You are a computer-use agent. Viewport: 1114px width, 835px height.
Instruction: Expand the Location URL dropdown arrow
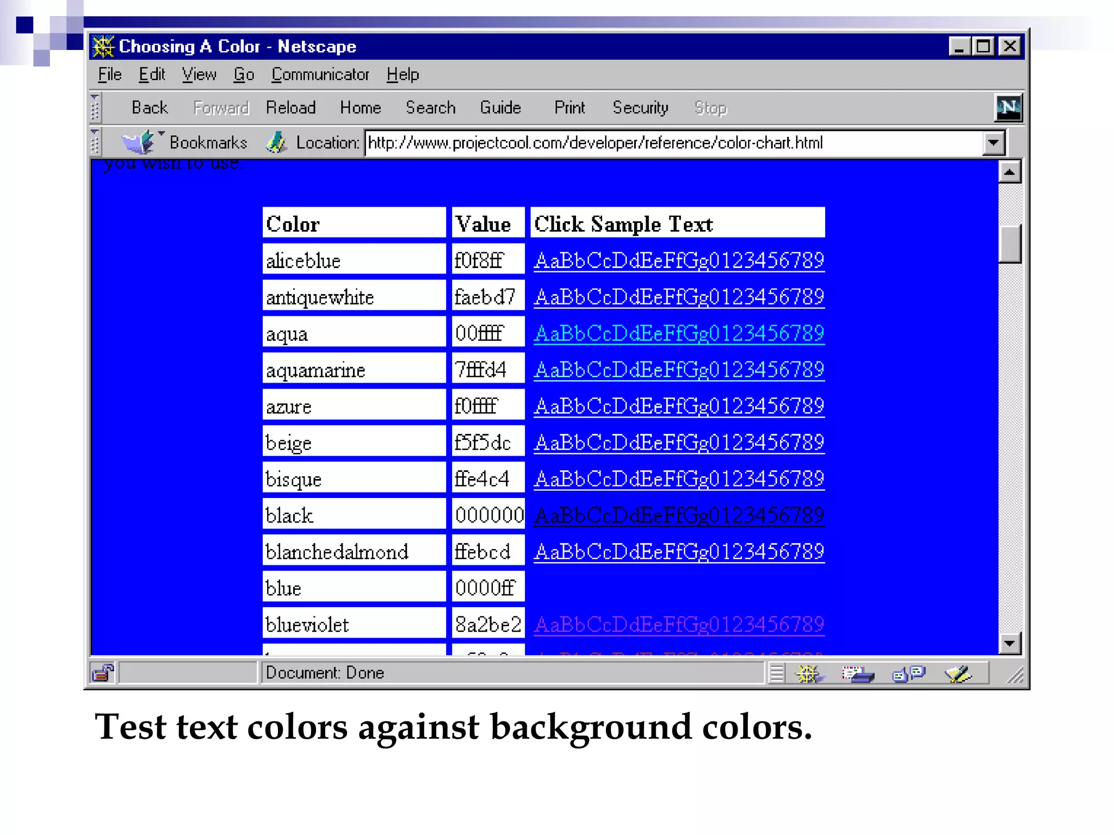tap(993, 143)
